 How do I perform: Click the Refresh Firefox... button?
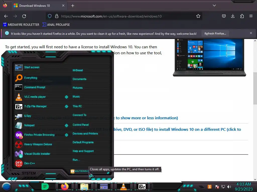(215, 33)
